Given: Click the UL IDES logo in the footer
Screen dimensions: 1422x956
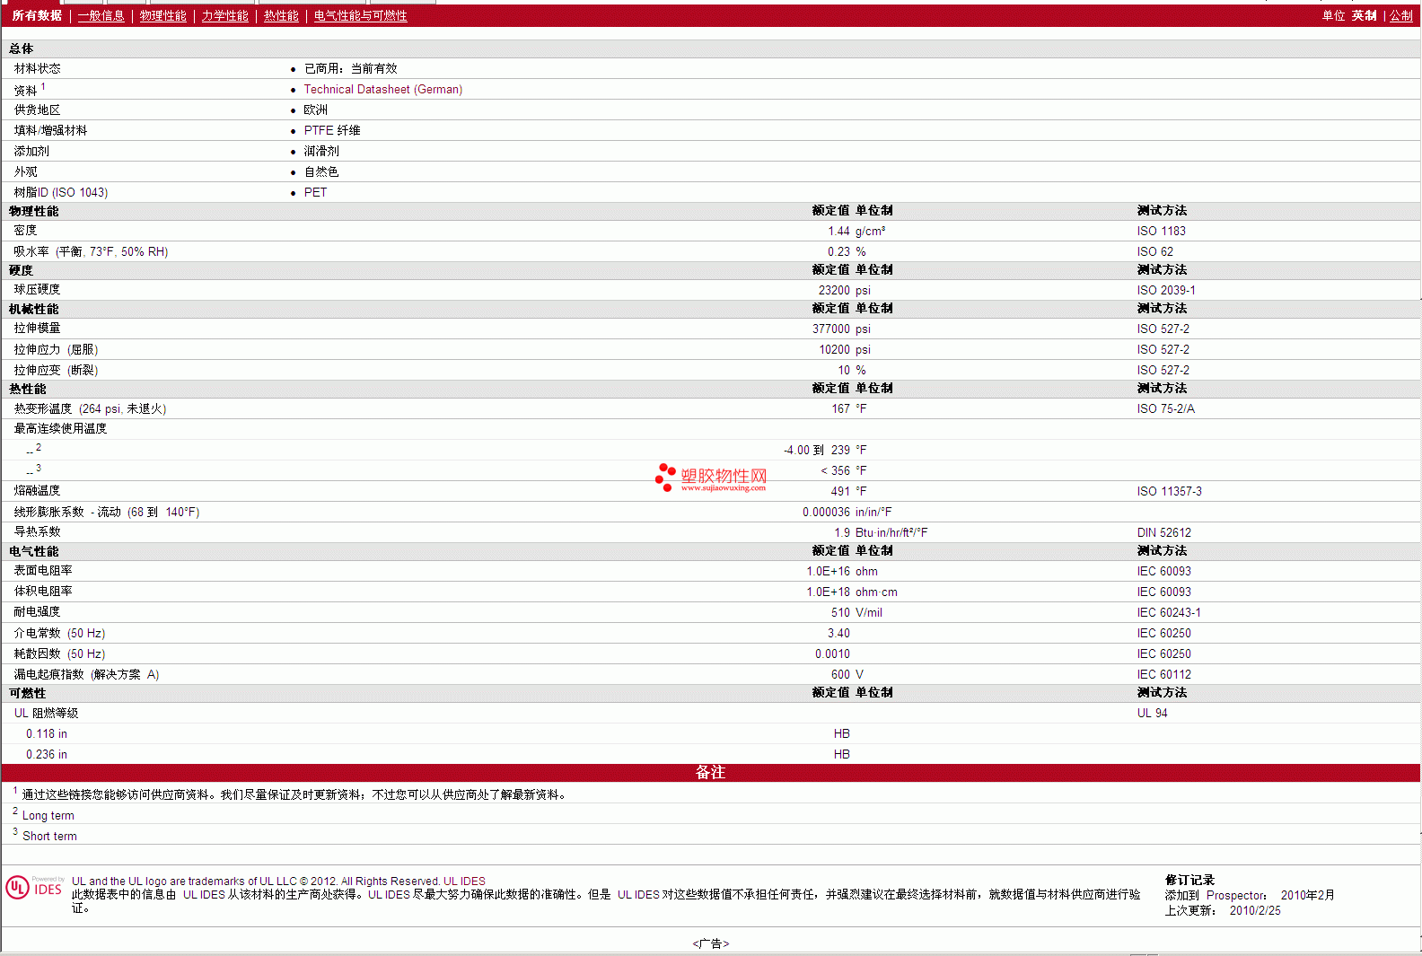Looking at the screenshot, I should [34, 888].
